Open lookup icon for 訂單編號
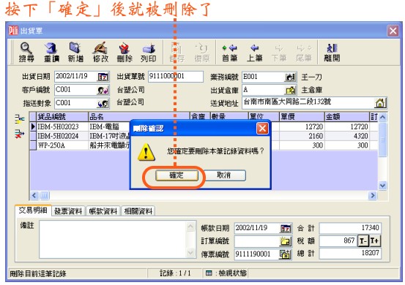Viewport: 405px width, 285px height. [286, 241]
